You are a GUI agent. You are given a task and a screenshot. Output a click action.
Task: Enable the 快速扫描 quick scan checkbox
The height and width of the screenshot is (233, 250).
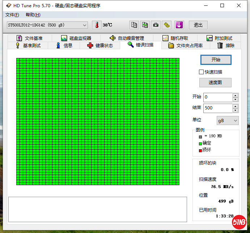[x=202, y=72]
